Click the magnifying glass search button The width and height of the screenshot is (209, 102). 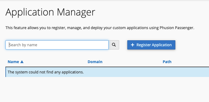[114, 45]
